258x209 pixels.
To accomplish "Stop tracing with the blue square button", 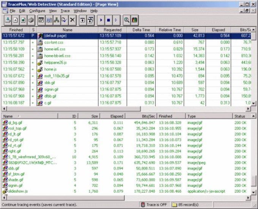I will point(109,20).
